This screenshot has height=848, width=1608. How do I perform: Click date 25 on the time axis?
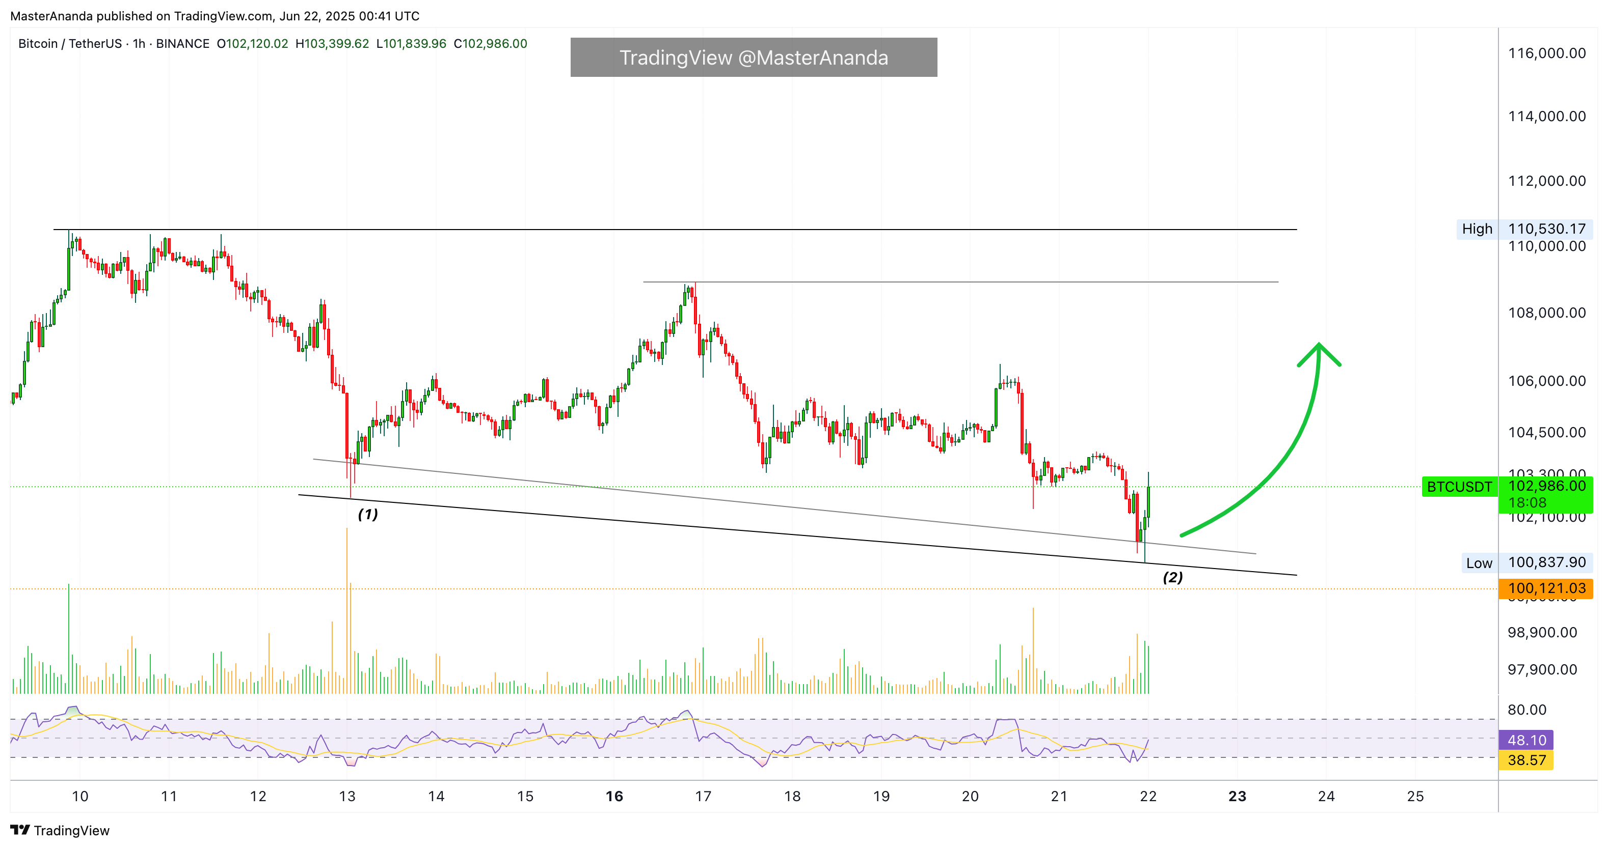point(1415,796)
